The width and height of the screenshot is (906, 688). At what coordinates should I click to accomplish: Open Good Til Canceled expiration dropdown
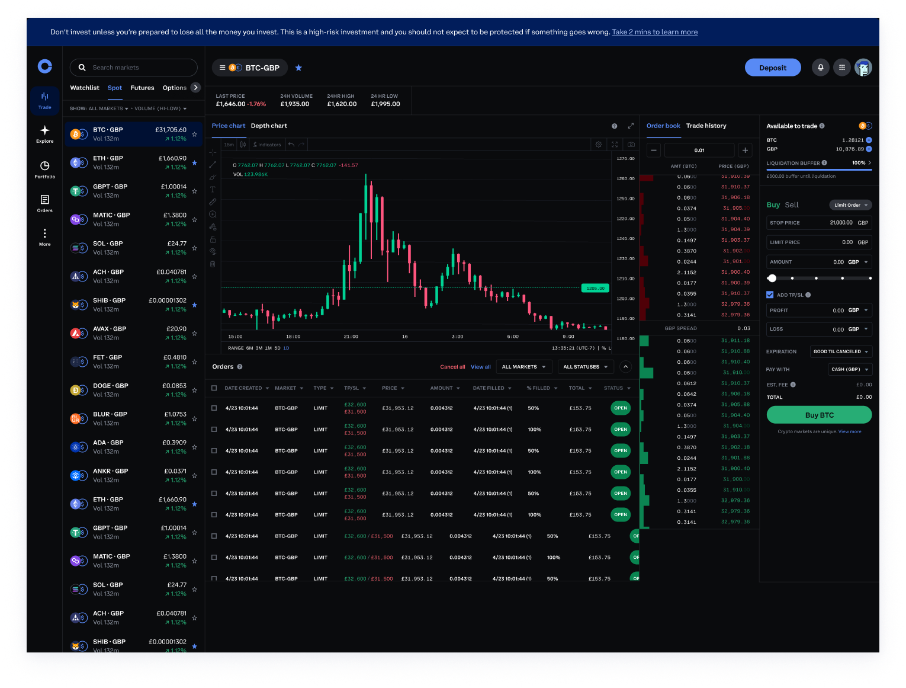point(840,351)
